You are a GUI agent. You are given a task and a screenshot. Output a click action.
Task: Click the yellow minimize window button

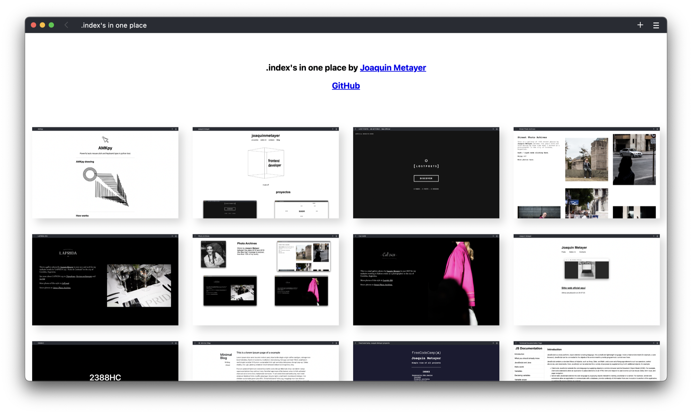click(43, 25)
